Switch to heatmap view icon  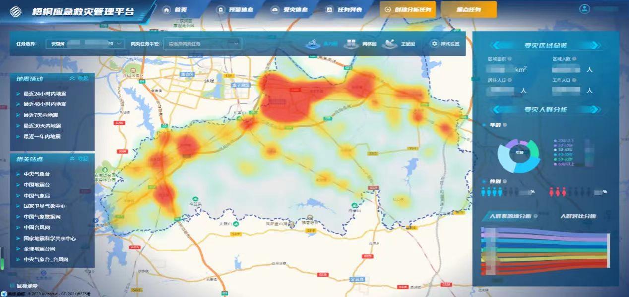coord(313,44)
